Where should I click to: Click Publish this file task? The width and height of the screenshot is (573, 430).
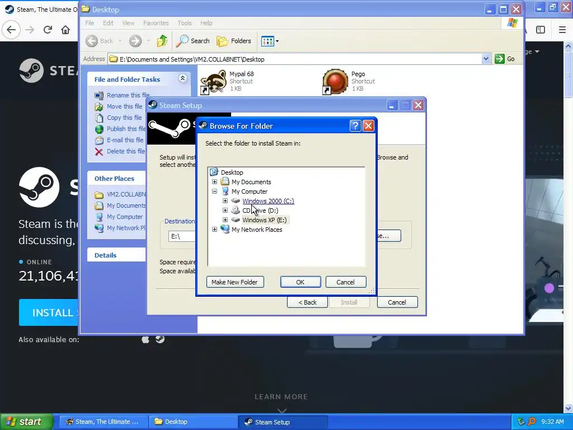coord(120,129)
